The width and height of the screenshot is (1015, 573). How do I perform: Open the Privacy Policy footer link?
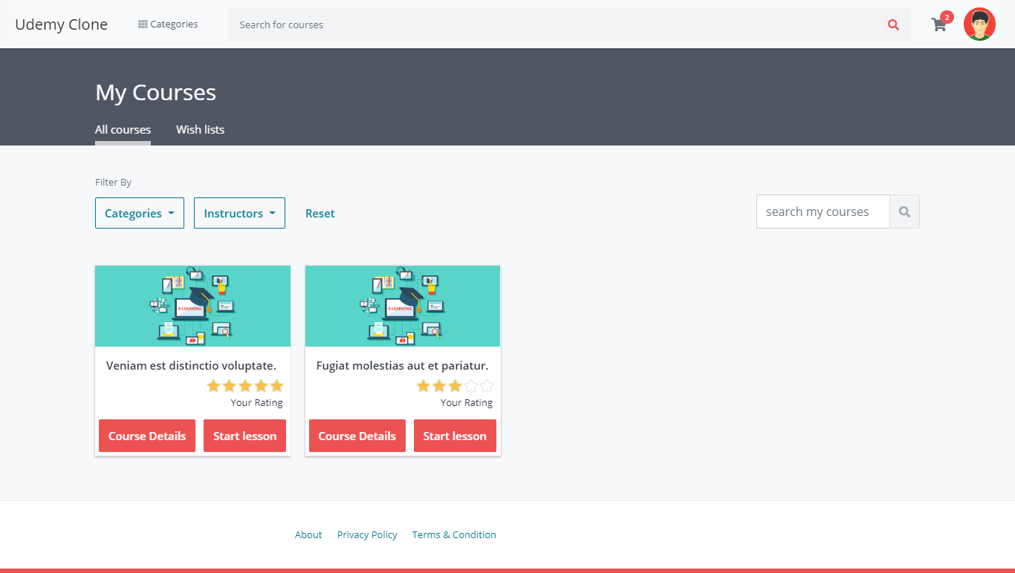point(367,534)
